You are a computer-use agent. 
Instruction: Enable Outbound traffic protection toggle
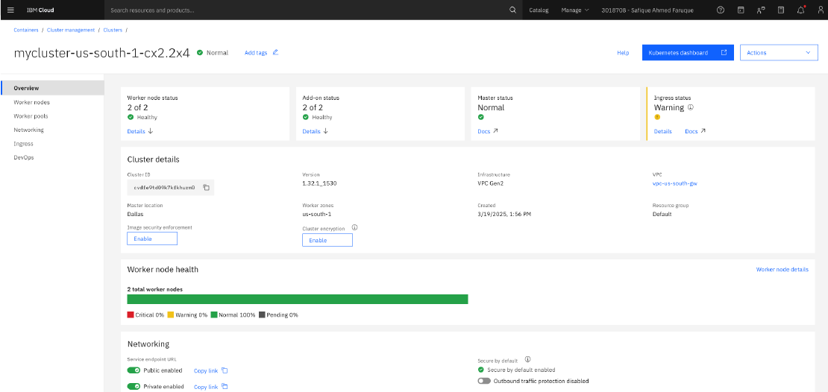(x=483, y=380)
